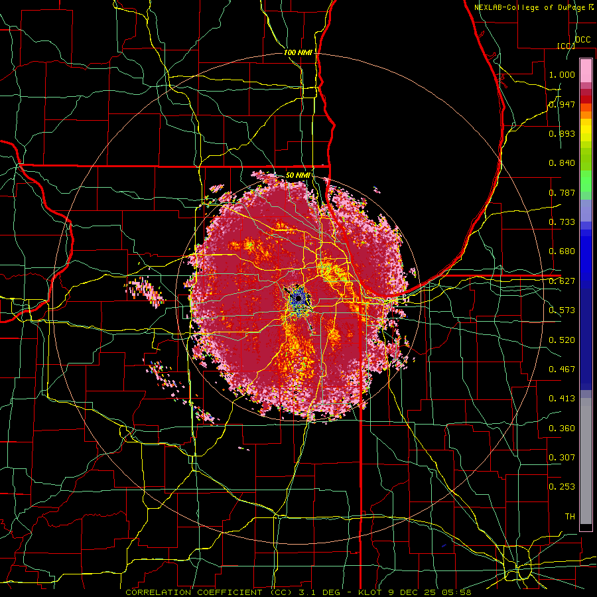Click the 0.733 legend value
The height and width of the screenshot is (597, 597).
562,222
